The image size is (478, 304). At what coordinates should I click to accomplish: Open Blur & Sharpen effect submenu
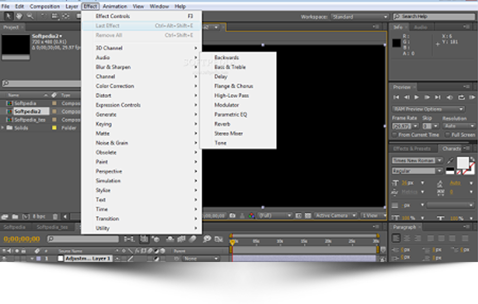point(141,67)
